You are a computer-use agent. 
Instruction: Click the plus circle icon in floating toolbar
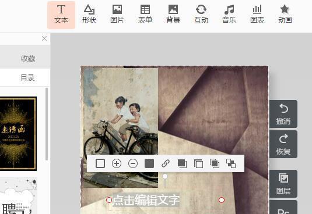(x=117, y=163)
